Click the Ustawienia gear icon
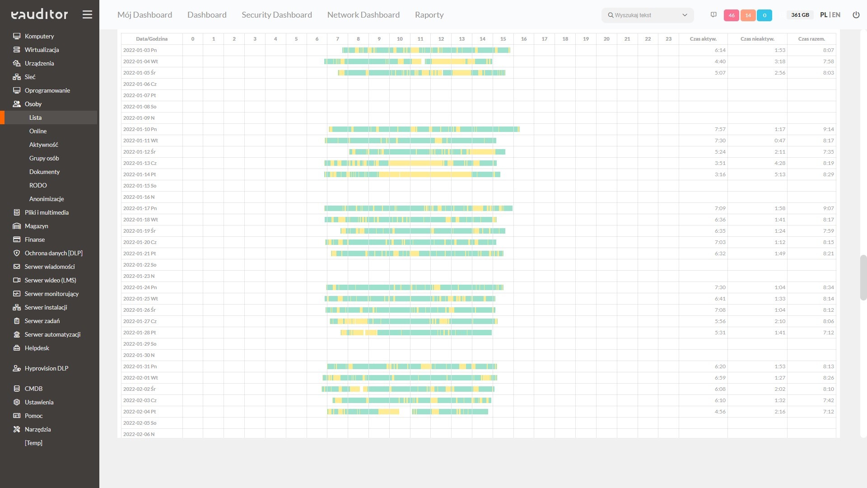 click(x=17, y=402)
